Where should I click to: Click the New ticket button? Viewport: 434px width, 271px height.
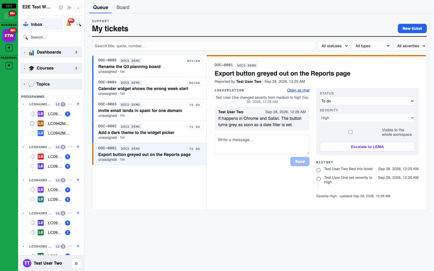(412, 28)
